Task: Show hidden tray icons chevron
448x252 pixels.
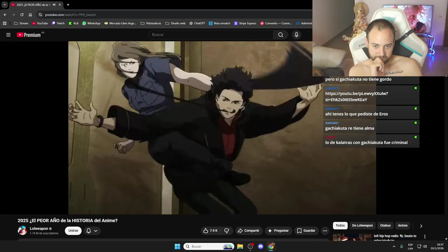Action: click(394, 246)
